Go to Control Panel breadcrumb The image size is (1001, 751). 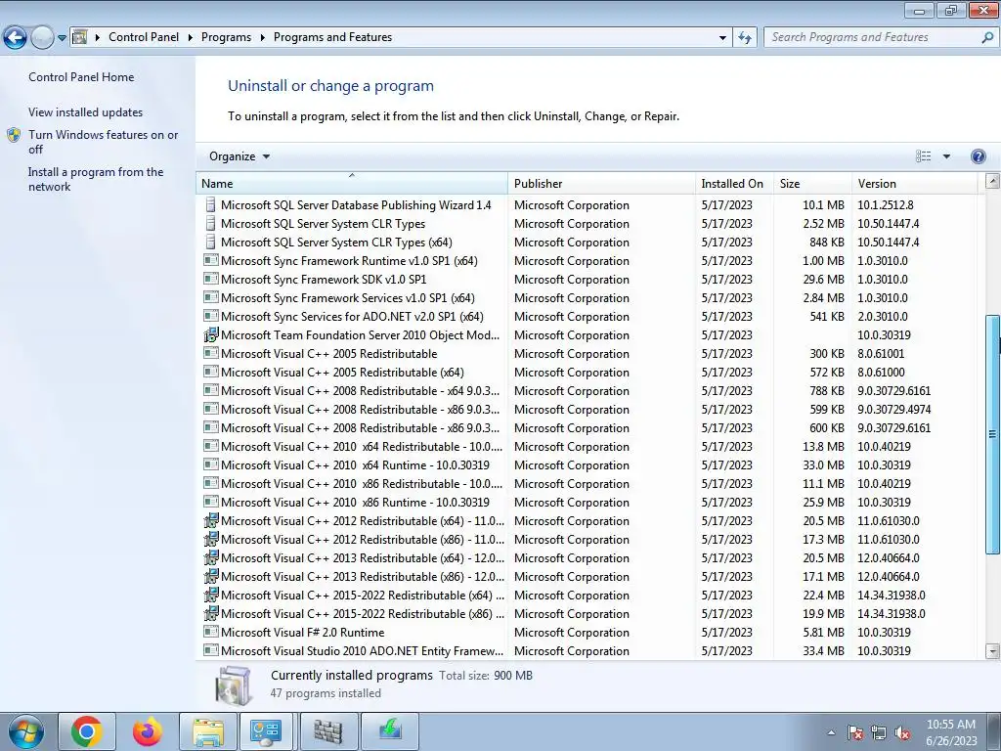pos(144,37)
